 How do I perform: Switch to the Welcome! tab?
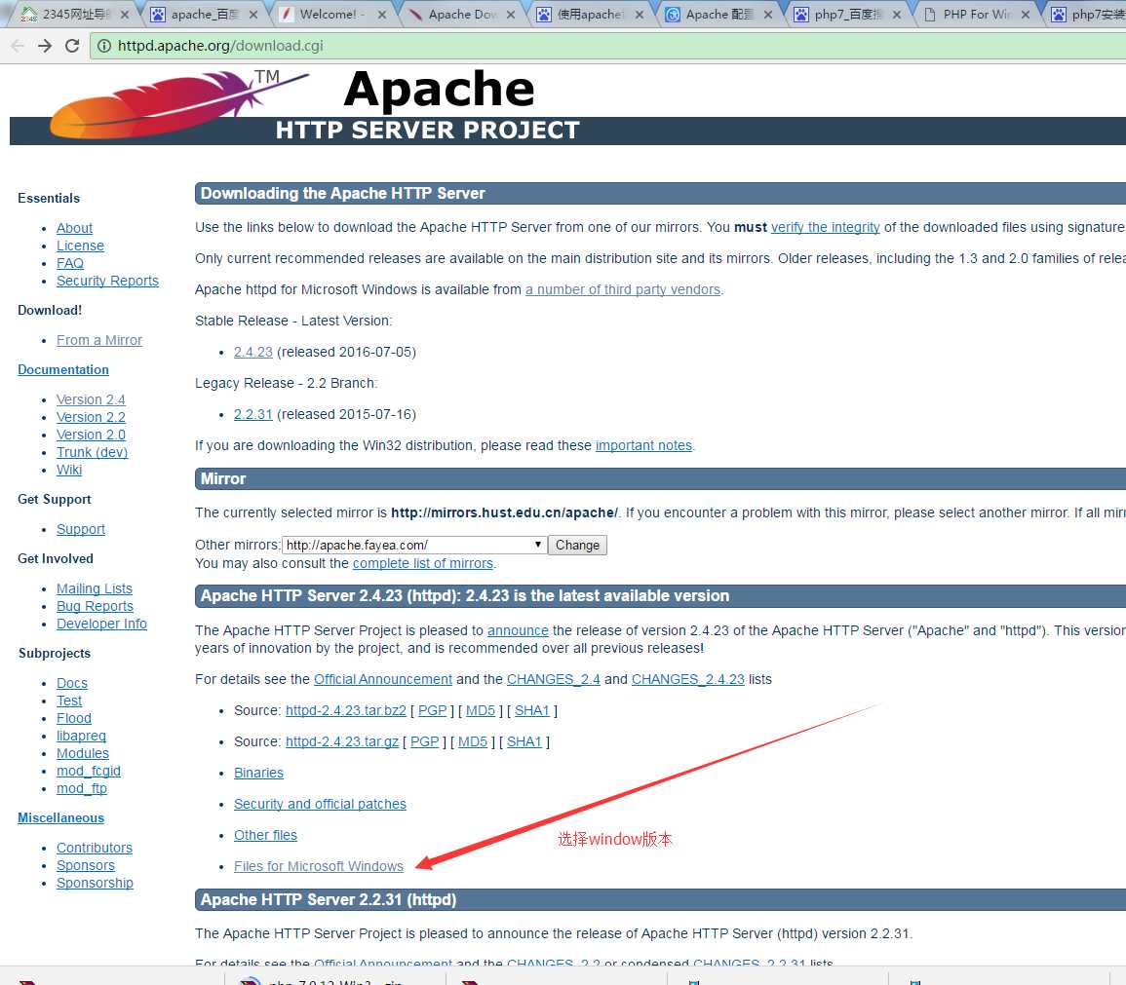330,15
